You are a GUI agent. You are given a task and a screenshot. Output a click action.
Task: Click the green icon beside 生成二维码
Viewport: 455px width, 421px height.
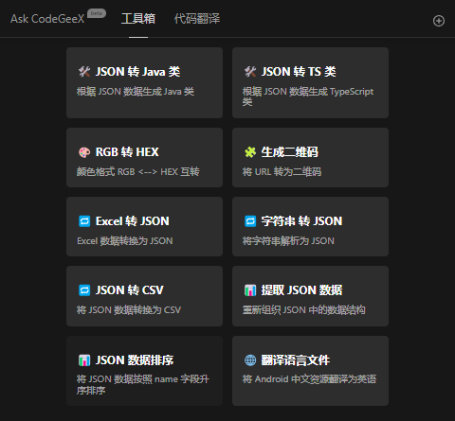tap(250, 152)
